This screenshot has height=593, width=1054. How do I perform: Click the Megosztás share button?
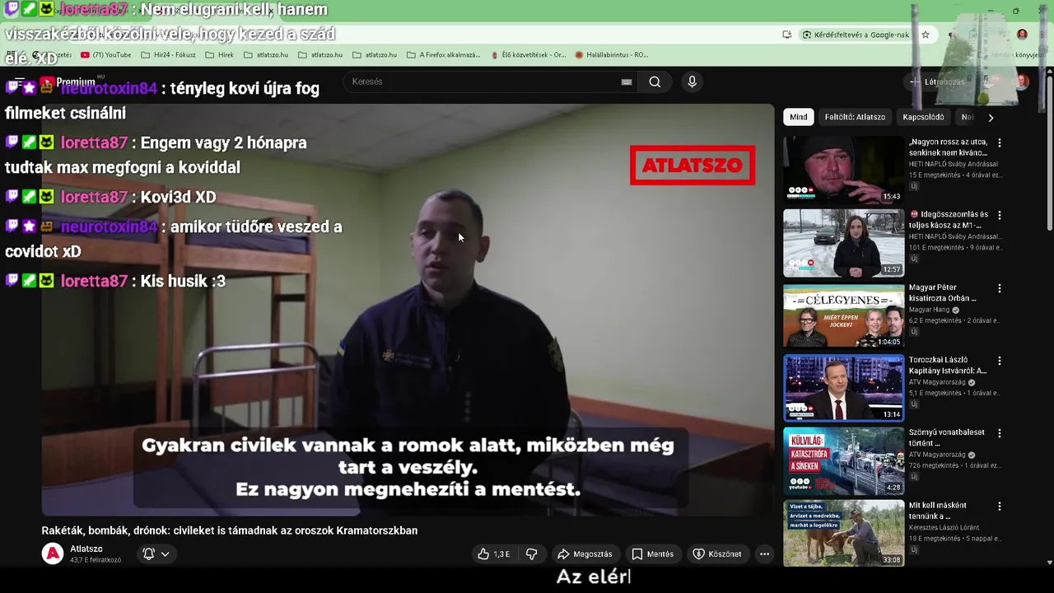585,554
